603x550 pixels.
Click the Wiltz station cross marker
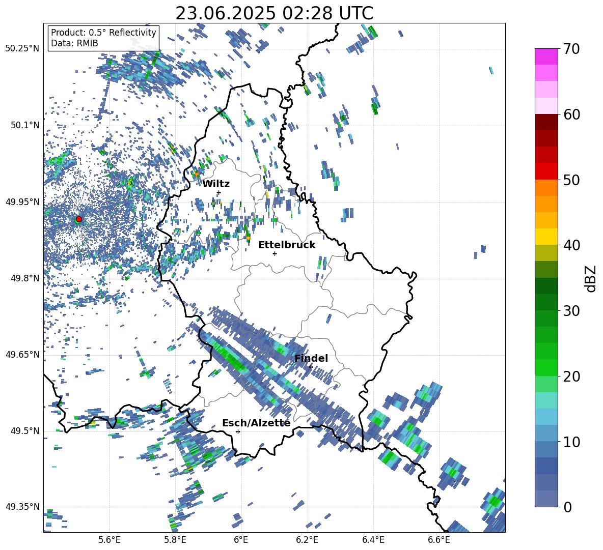point(219,192)
